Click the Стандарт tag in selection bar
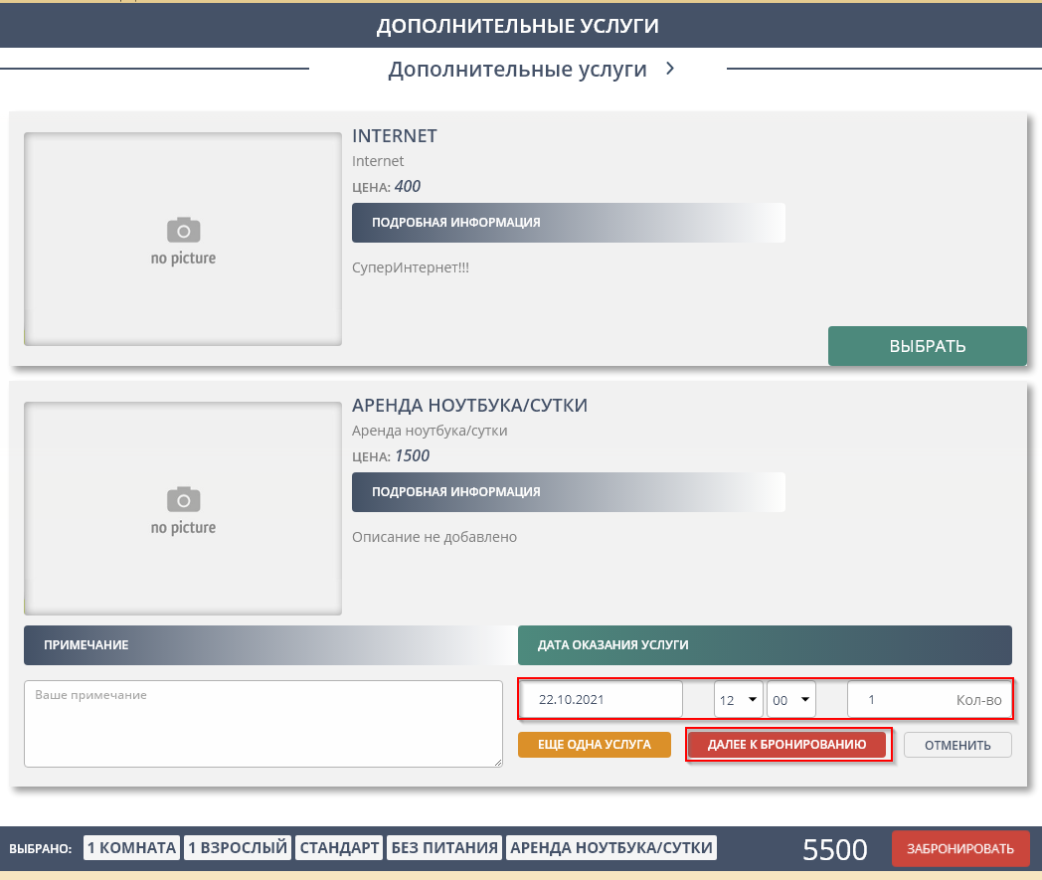The height and width of the screenshot is (880, 1042). click(x=339, y=848)
